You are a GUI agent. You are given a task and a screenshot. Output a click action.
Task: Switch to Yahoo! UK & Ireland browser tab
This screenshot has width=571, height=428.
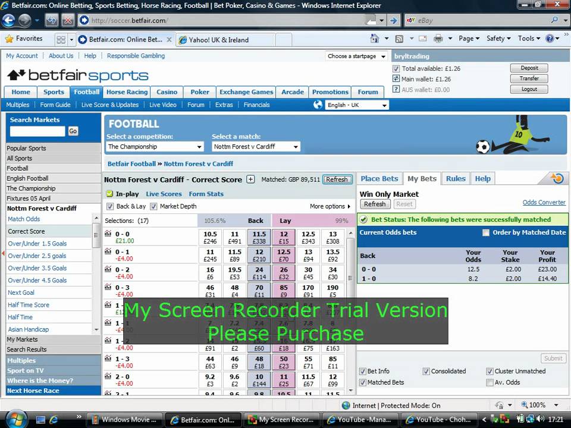pyautogui.click(x=225, y=40)
